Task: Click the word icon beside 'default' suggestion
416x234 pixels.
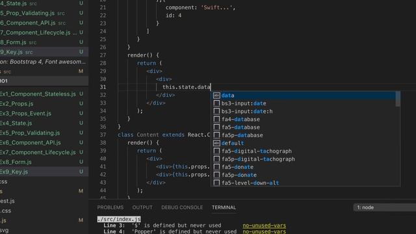Action: (216, 143)
